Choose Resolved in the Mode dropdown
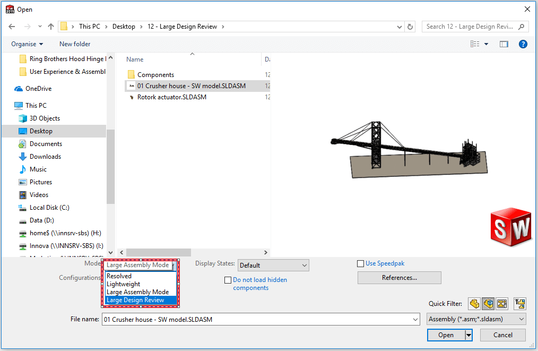Image resolution: width=538 pixels, height=351 pixels. click(120, 276)
